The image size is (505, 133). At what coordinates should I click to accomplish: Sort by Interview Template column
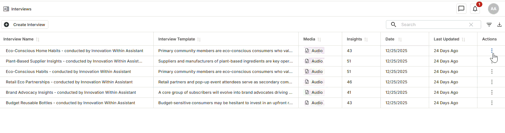click(199, 39)
